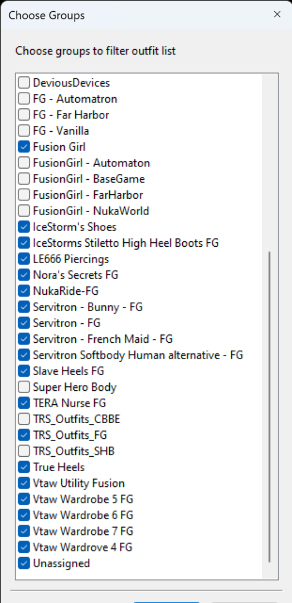This screenshot has height=603, width=292.
Task: Uncheck Nora's Secrets FG
Action: tap(24, 275)
